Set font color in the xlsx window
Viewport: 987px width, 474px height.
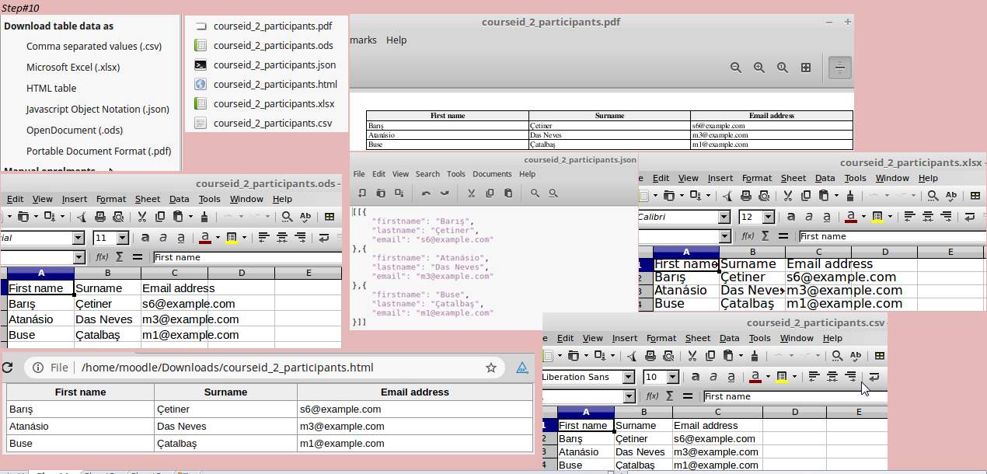click(851, 217)
